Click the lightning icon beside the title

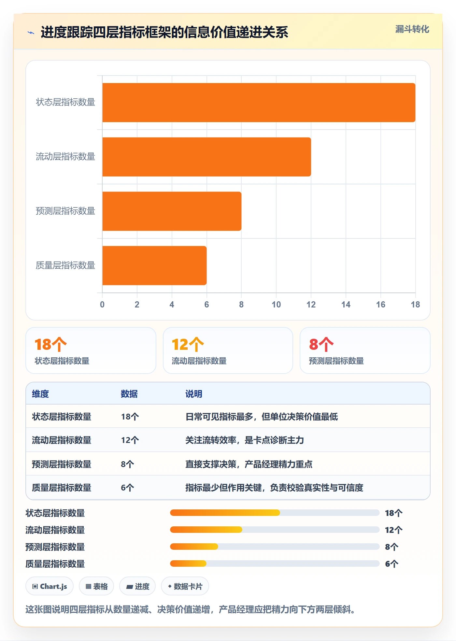point(31,33)
